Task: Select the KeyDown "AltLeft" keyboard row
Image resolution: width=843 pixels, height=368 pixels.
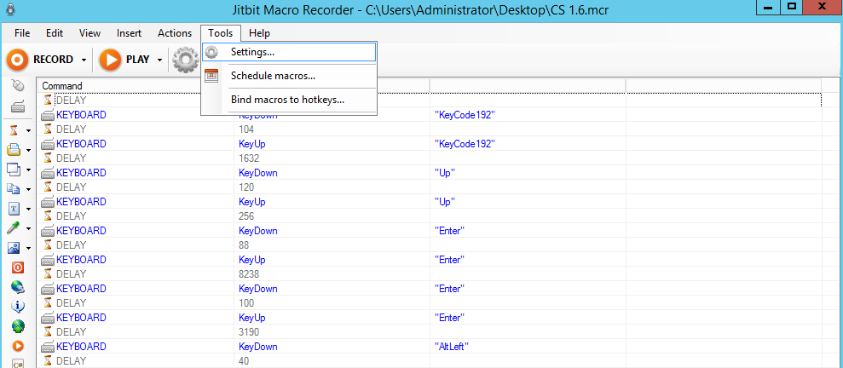Action: tap(429, 347)
